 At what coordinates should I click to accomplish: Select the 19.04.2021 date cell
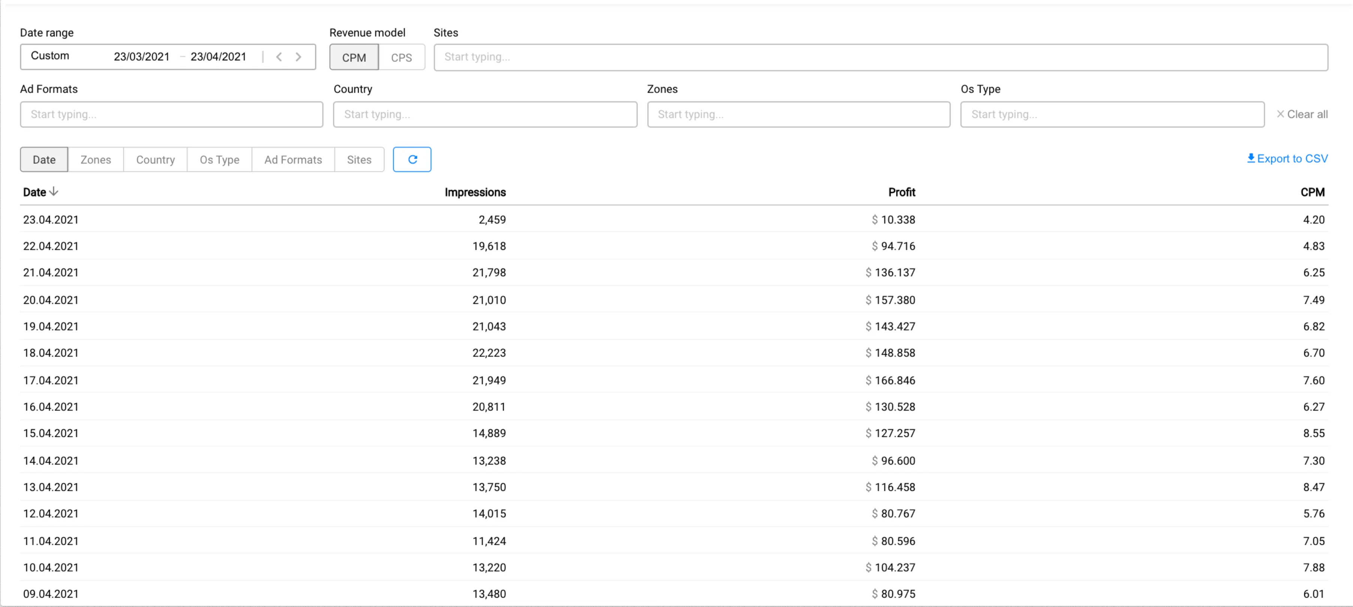pos(51,326)
